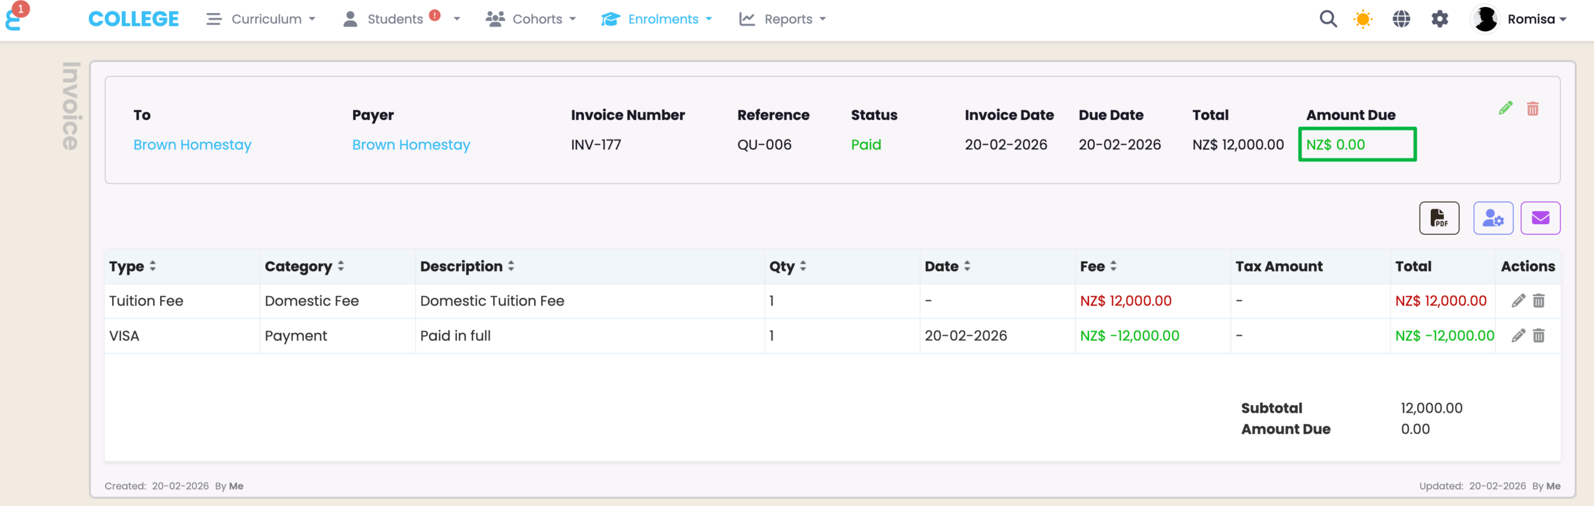Edit the invoice with green pencil
This screenshot has width=1594, height=506.
click(1505, 108)
